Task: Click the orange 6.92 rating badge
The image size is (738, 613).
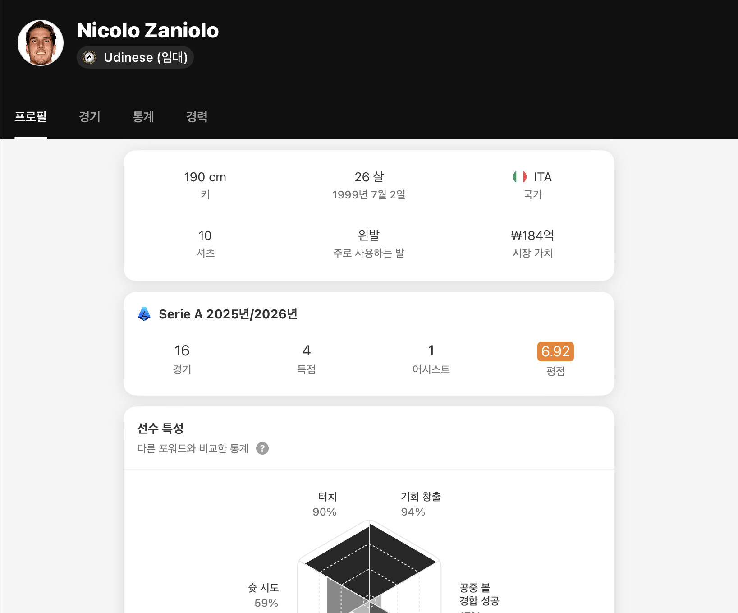Action: pyautogui.click(x=555, y=351)
